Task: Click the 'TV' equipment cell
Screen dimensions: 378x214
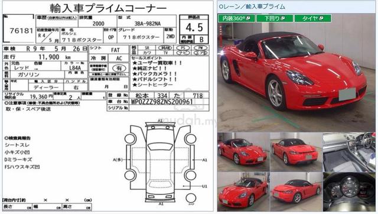Action: coord(165,53)
